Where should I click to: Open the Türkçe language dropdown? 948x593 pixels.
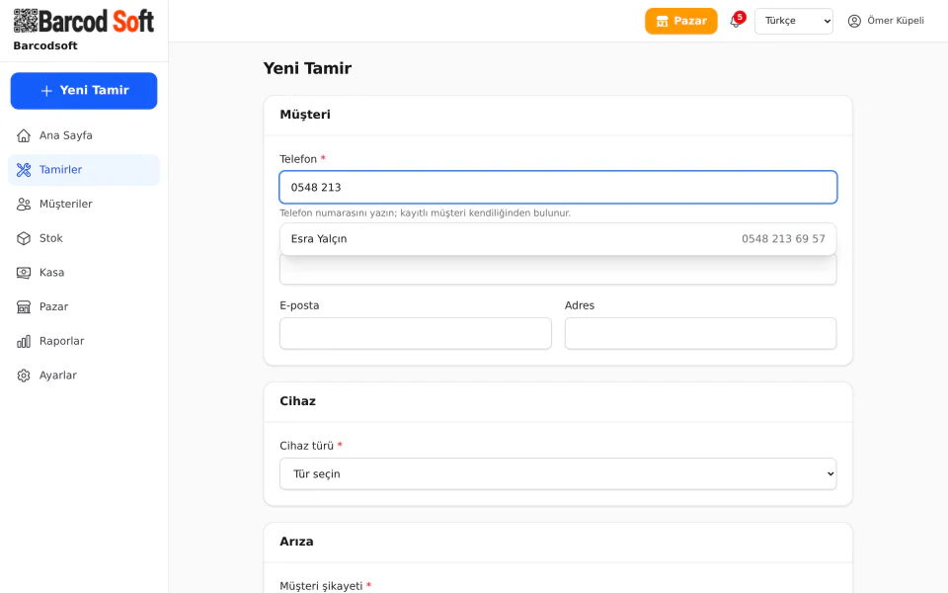pos(793,21)
